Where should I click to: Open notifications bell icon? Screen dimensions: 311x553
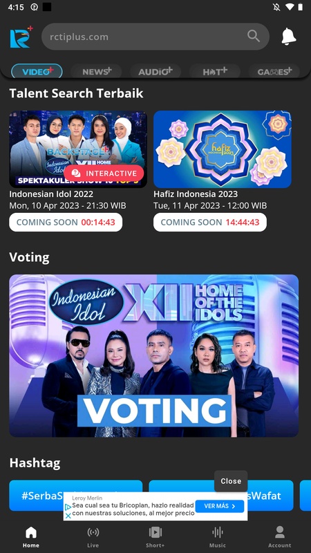click(x=289, y=37)
